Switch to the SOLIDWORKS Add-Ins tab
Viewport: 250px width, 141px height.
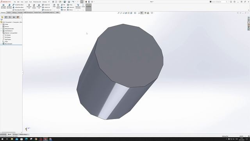click(48, 13)
